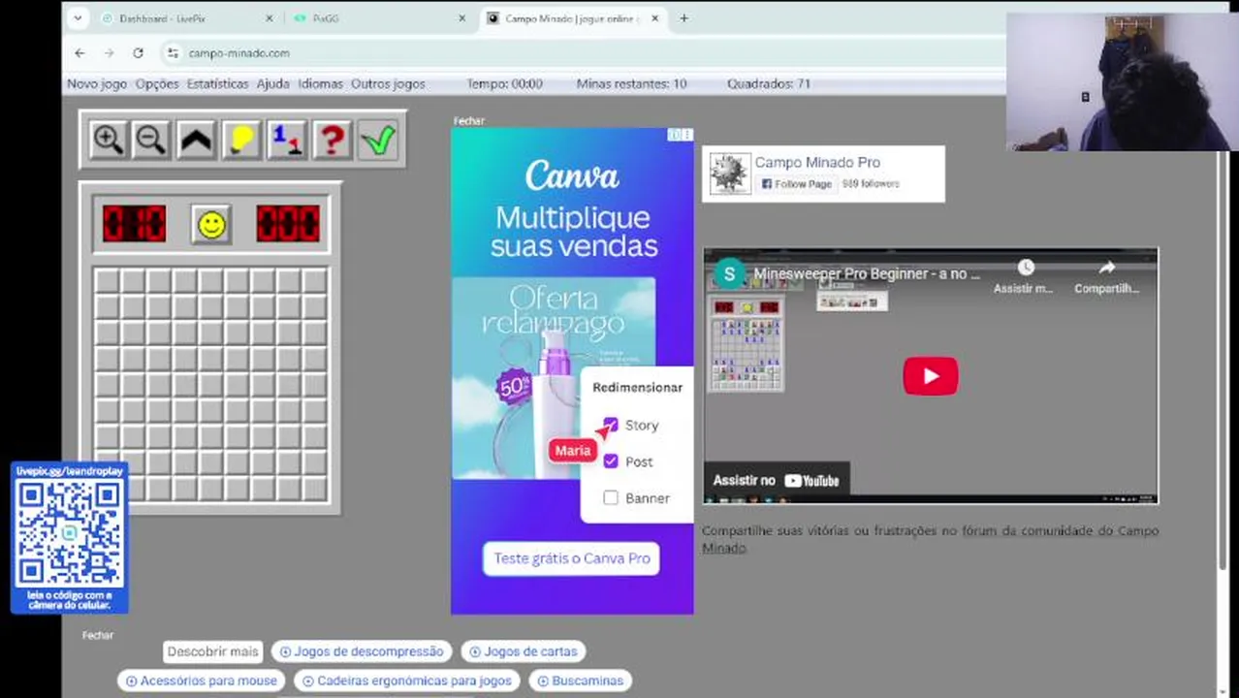Screen dimensions: 1239x698
Task: Close the PixGG tab
Action: tap(461, 18)
